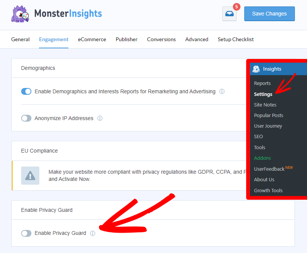Select Reports in the Insights sidebar
The height and width of the screenshot is (253, 307).
pyautogui.click(x=262, y=83)
